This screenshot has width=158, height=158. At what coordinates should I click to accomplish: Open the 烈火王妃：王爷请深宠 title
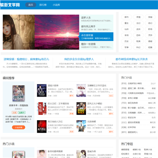(x=58, y=104)
